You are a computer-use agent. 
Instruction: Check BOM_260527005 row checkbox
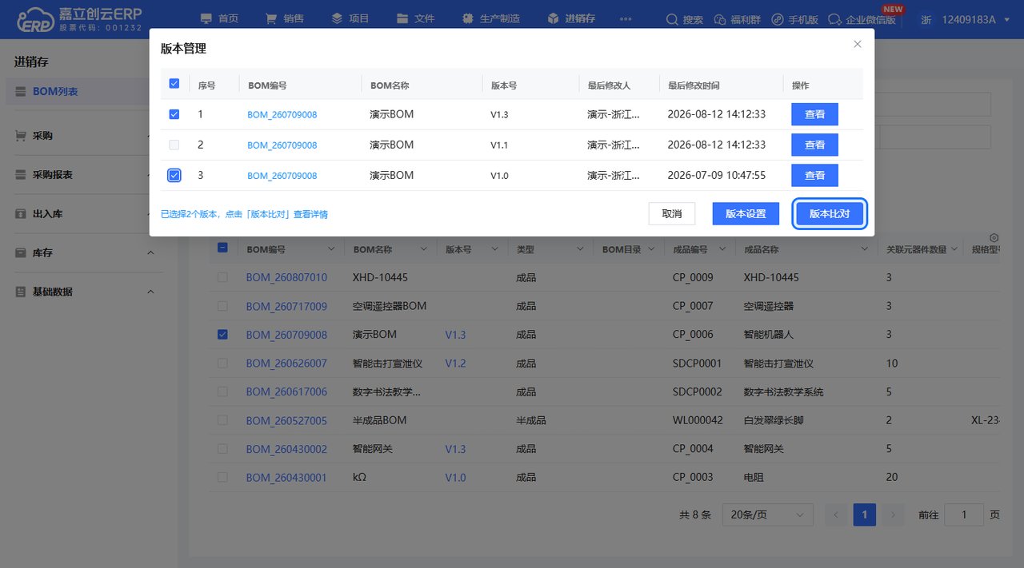coord(222,420)
